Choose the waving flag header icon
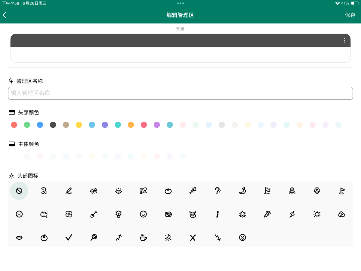The width and height of the screenshot is (361, 271). tap(267, 191)
